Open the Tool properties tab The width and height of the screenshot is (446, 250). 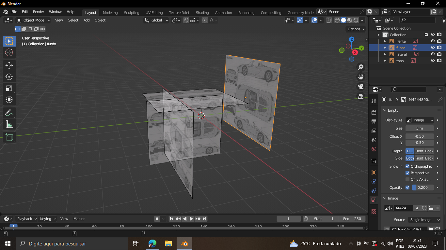tap(374, 101)
